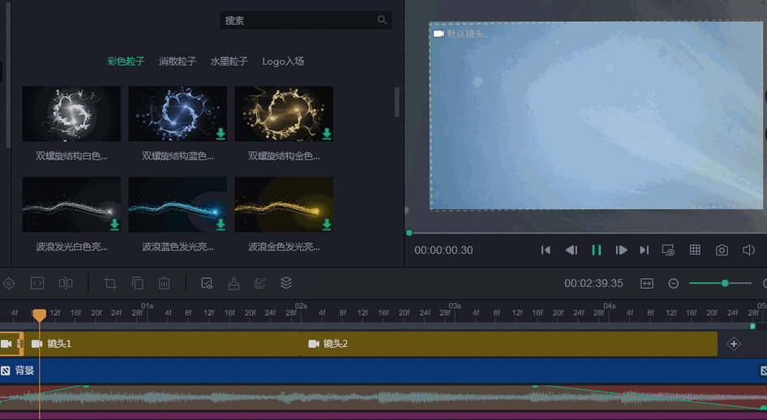The height and width of the screenshot is (420, 767).
Task: Take a snapshot with the camera icon
Action: pyautogui.click(x=722, y=250)
